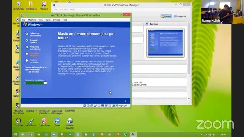Click the Completing installation progress bar
This screenshot has width=244, height=137.
coord(36,83)
